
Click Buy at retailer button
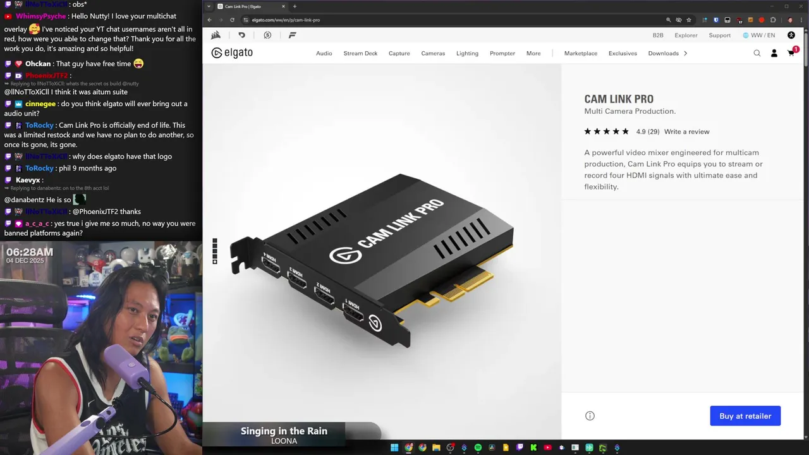point(745,416)
